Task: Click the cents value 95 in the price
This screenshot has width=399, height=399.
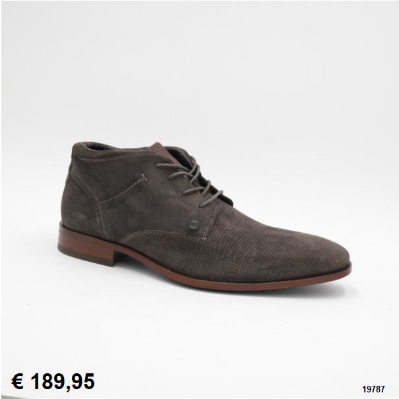Action: [83, 381]
